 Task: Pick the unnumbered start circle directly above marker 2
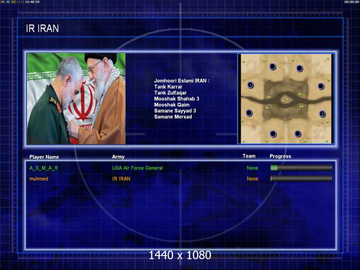(x=321, y=86)
